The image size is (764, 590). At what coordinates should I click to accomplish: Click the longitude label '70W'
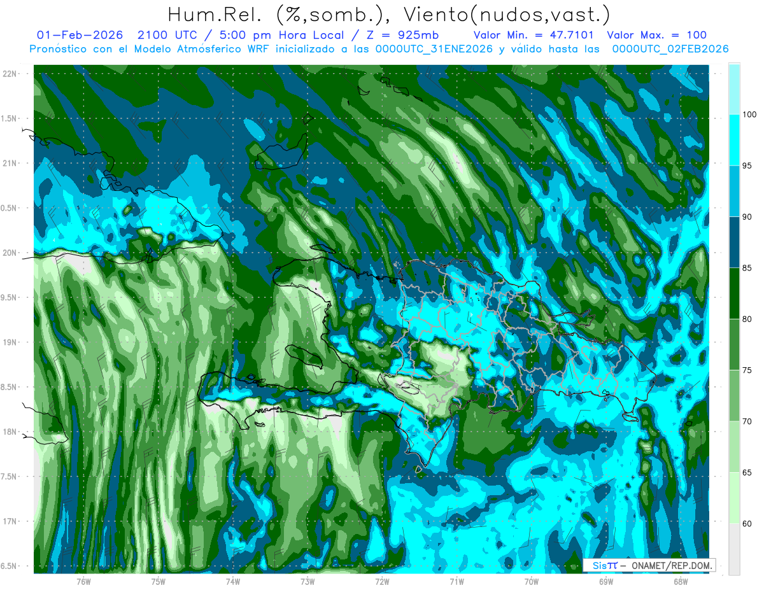click(532, 581)
